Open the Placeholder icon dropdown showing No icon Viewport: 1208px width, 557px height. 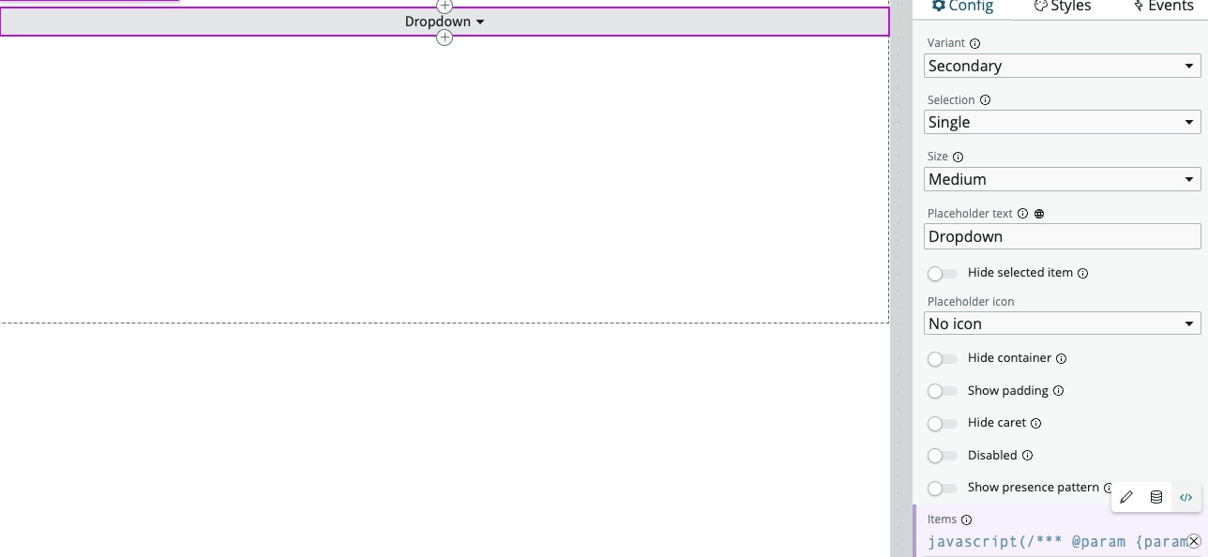click(1062, 324)
